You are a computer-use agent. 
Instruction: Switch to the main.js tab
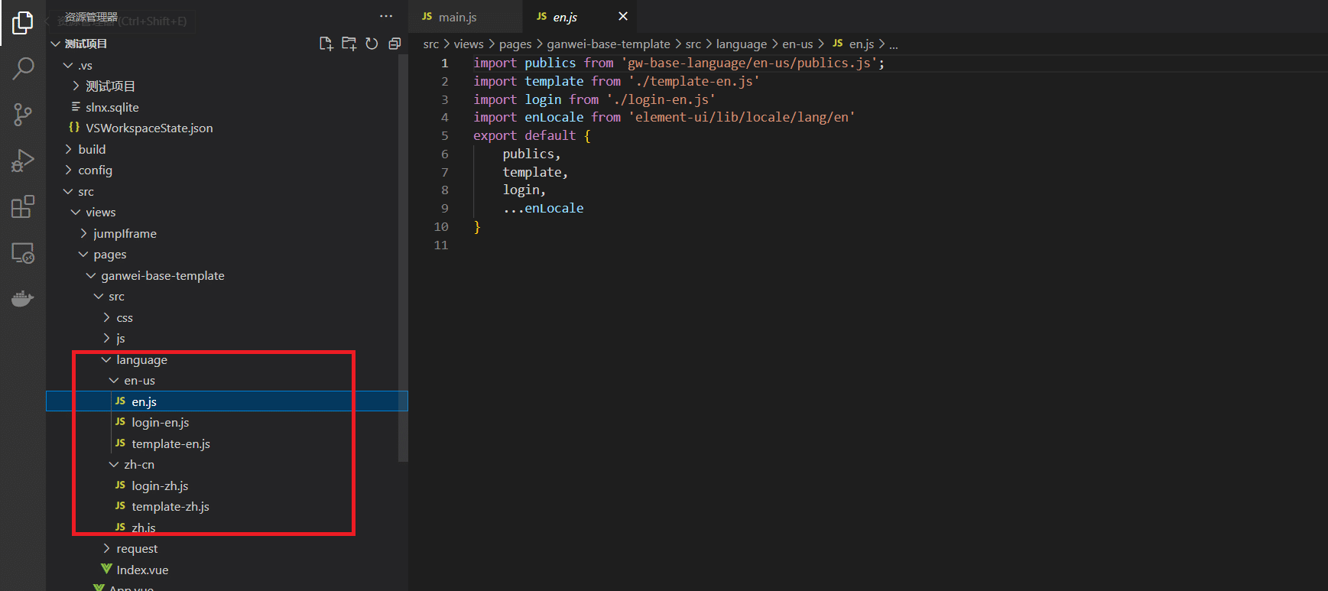pos(457,17)
